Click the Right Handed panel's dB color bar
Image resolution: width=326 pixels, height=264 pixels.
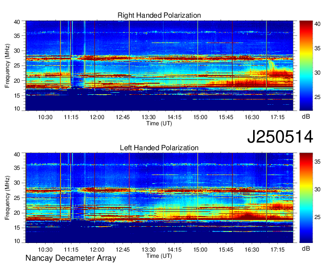306,66
